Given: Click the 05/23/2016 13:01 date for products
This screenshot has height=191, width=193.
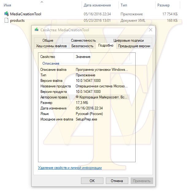Looking at the screenshot, I should click(97, 21).
